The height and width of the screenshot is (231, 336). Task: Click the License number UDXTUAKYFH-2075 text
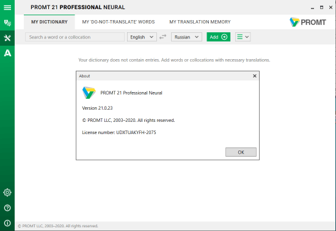pos(119,132)
